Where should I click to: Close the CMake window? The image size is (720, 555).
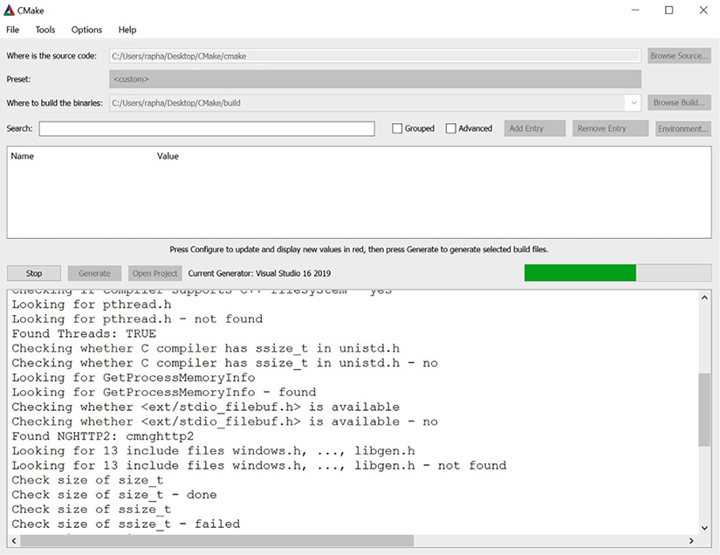click(x=703, y=10)
